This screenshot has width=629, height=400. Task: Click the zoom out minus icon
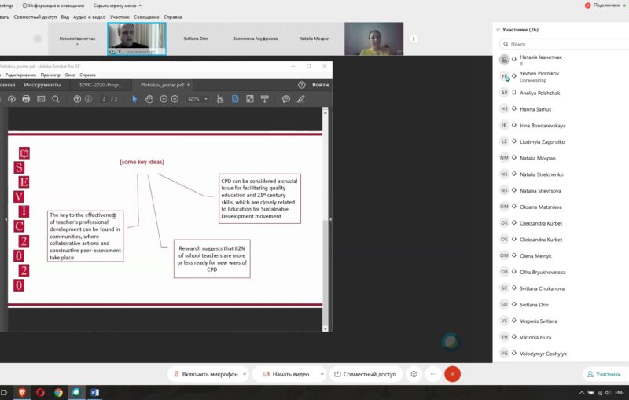tap(164, 99)
